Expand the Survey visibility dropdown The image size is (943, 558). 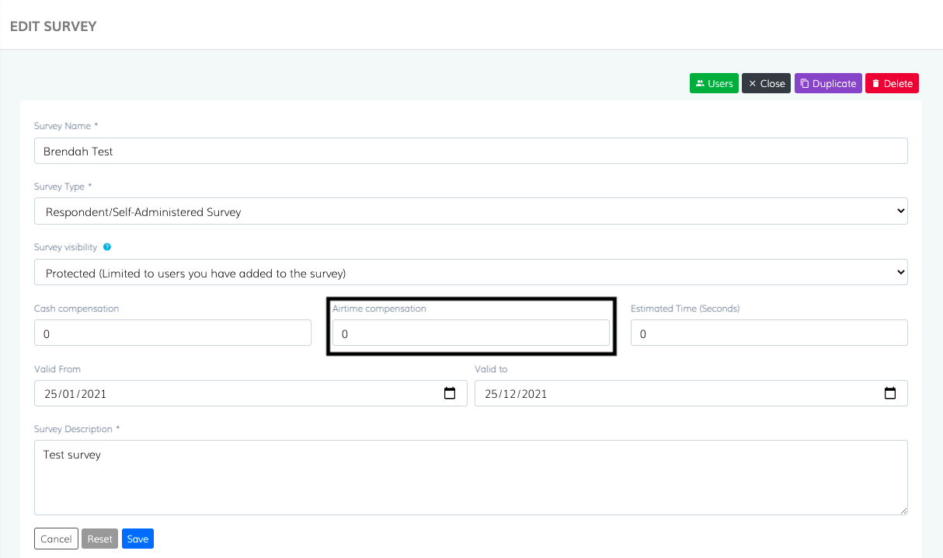pos(471,273)
